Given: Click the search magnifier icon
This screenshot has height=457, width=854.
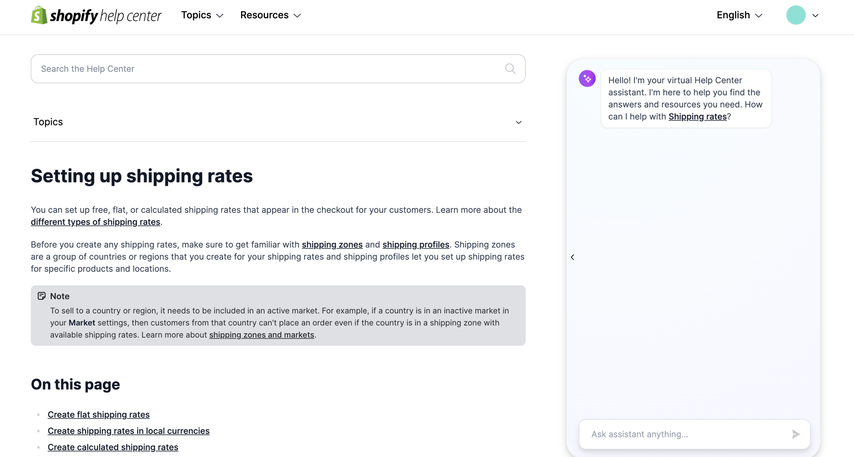Looking at the screenshot, I should point(510,69).
